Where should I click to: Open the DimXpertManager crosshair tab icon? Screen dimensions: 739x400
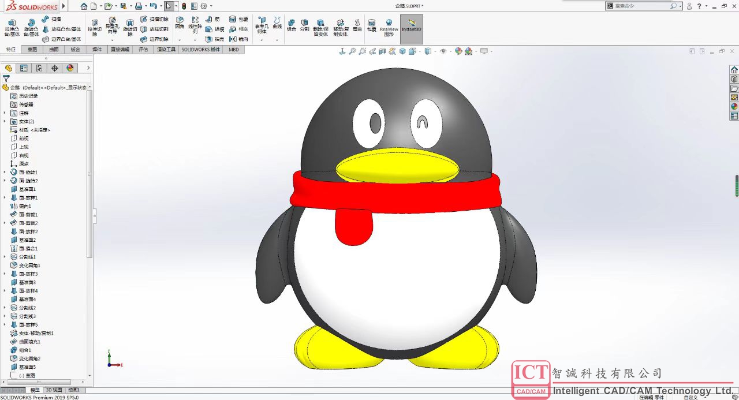[55, 68]
